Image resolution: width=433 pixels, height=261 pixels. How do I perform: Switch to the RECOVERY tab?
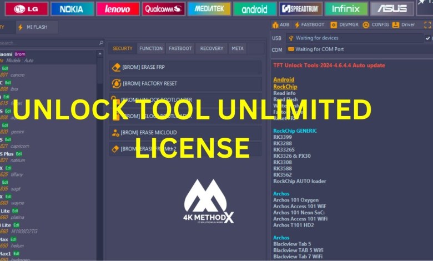[x=212, y=48]
